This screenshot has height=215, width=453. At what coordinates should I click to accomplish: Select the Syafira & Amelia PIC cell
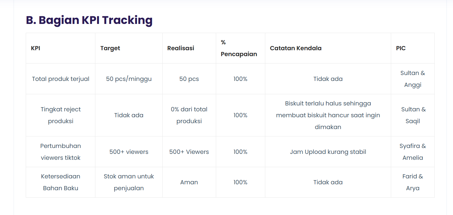tap(413, 152)
